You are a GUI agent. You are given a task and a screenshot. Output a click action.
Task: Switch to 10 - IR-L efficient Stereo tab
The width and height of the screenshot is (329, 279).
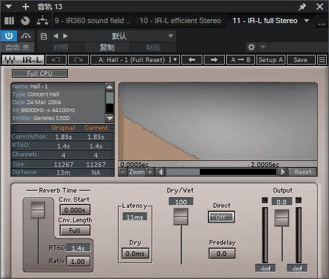(x=180, y=20)
